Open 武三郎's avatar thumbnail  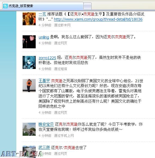pos(29,152)
